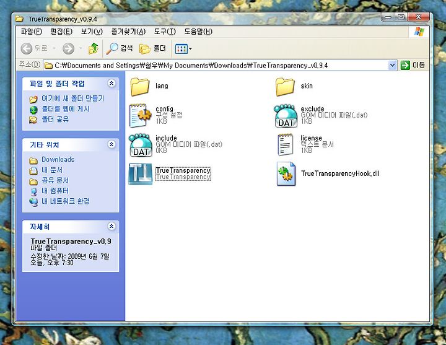The width and height of the screenshot is (446, 345).
Task: Open the skin folder icon
Action: (285, 87)
